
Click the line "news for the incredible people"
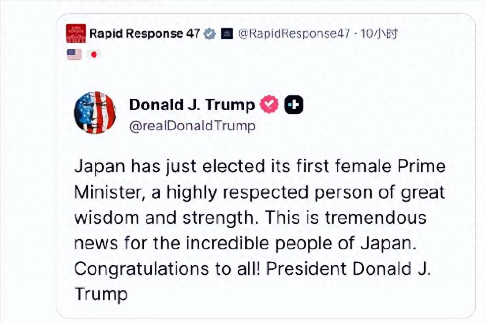(245, 244)
